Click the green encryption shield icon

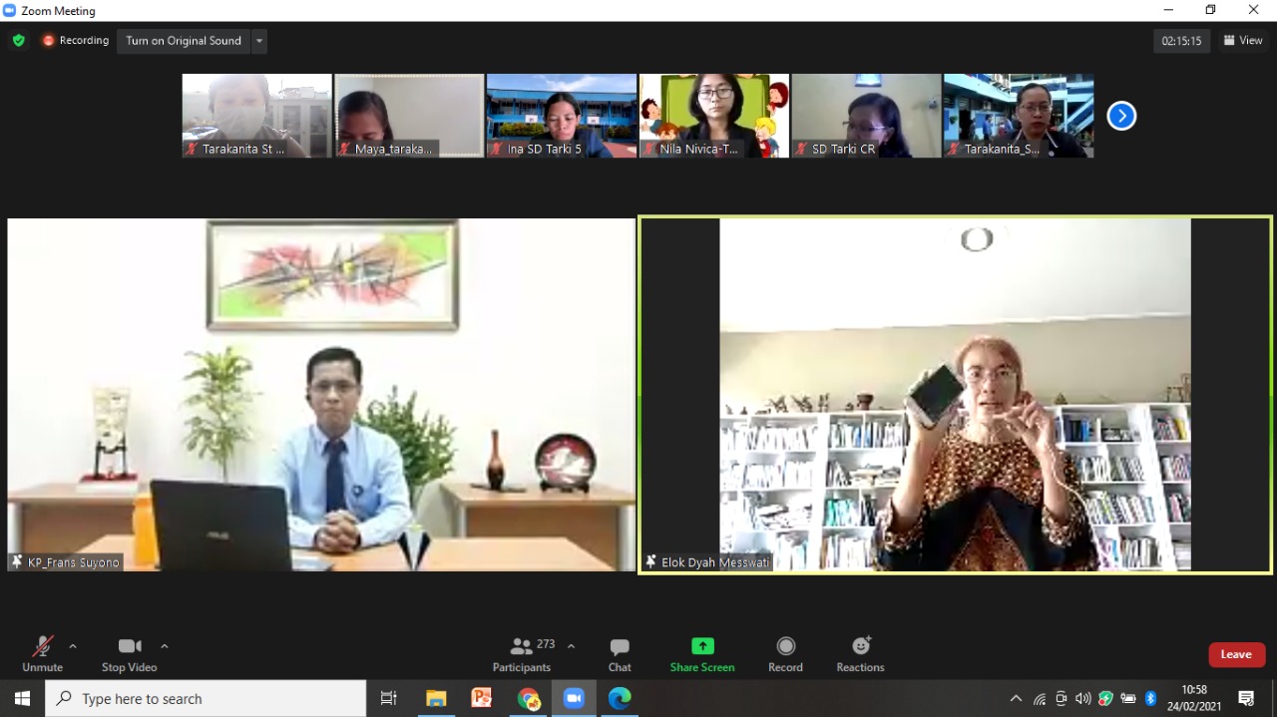pos(19,41)
